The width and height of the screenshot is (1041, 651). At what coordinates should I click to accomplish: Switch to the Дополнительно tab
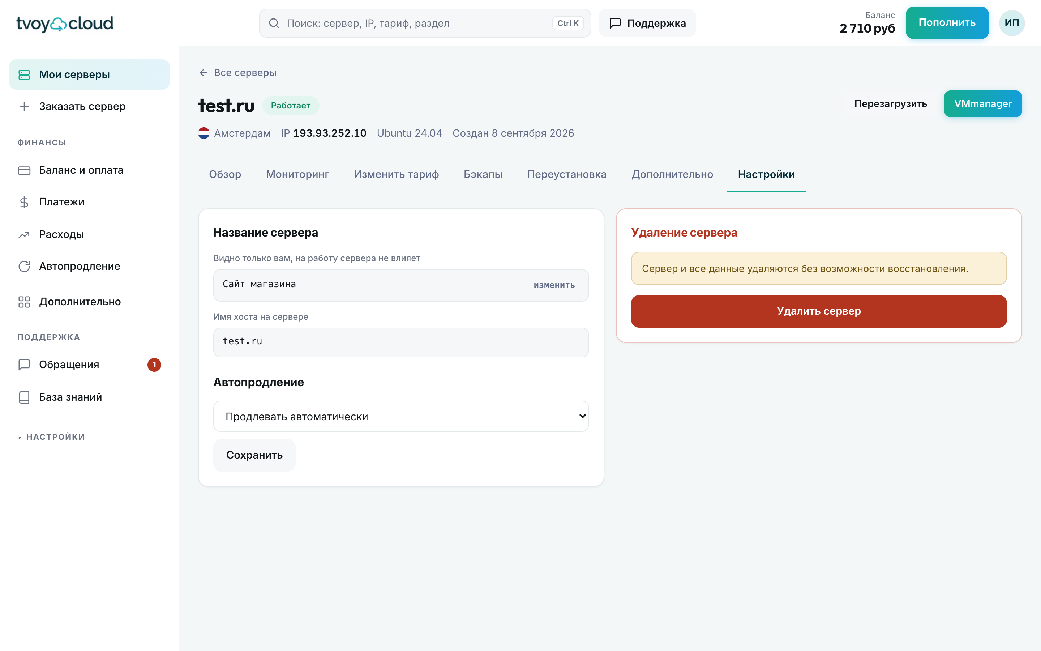[x=672, y=174]
